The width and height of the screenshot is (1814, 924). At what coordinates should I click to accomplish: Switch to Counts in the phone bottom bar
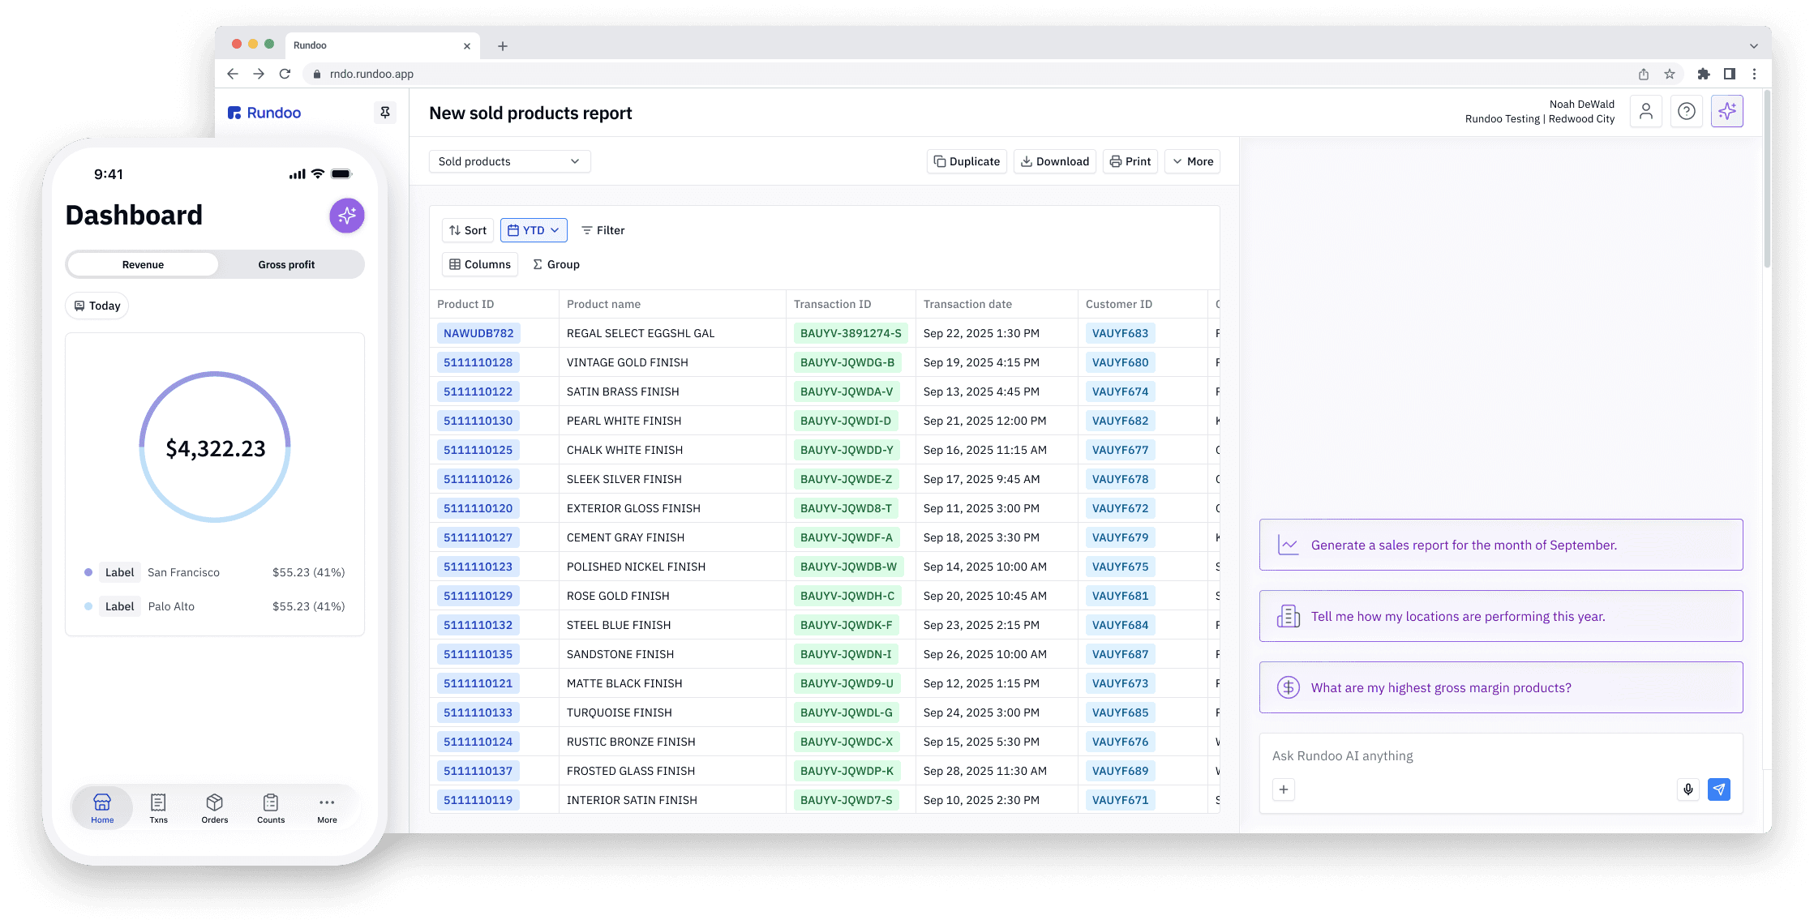point(271,808)
